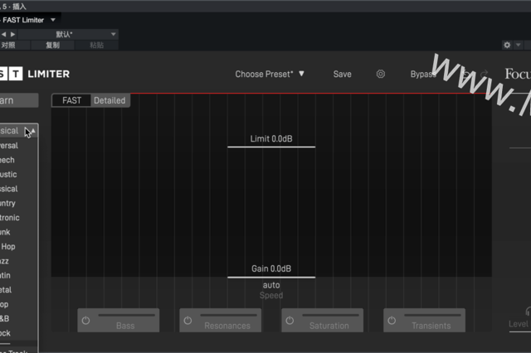Click the Gain 0.0dB slider line
This screenshot has height=353, width=531.
coord(271,278)
